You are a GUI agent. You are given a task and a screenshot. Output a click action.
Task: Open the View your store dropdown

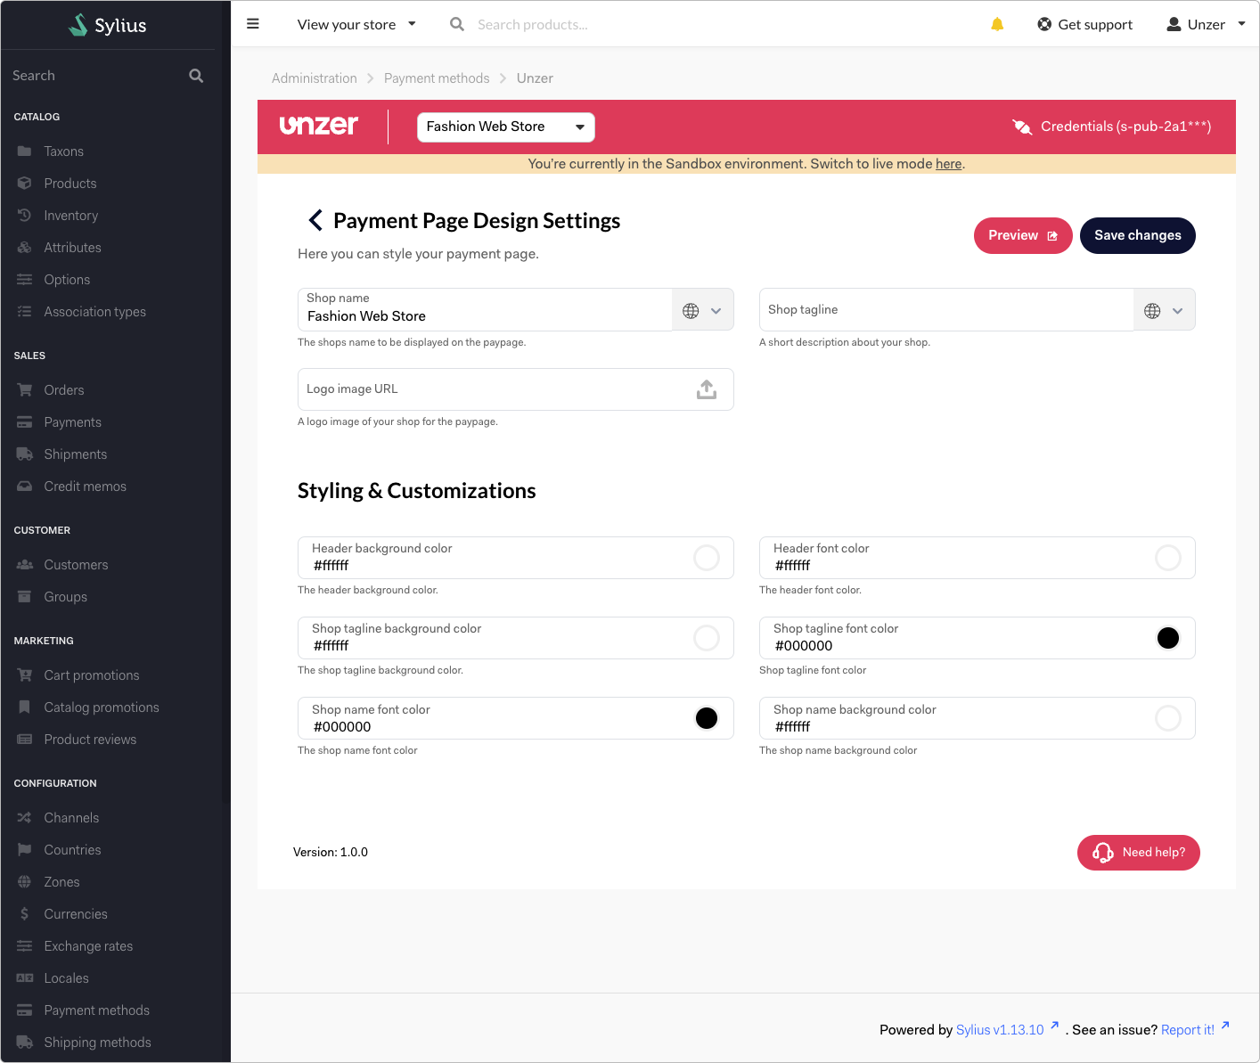[x=356, y=24]
